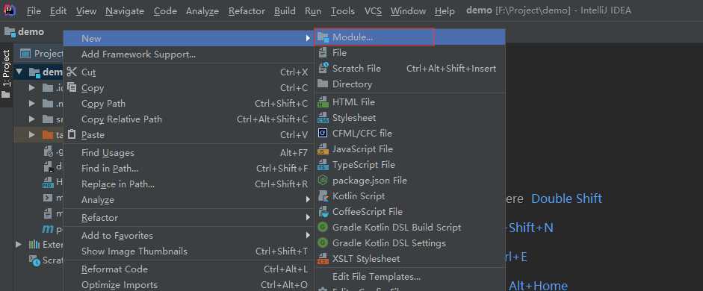Choose Replace in Path
The image size is (703, 291).
pos(188,184)
